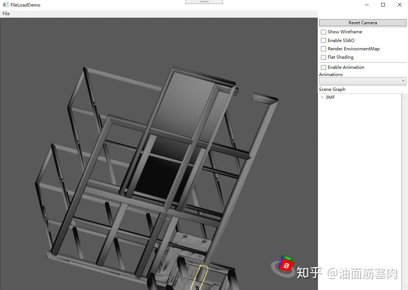408x290 pixels.
Task: Turn on Render EnvironmentMap
Action: click(x=323, y=49)
